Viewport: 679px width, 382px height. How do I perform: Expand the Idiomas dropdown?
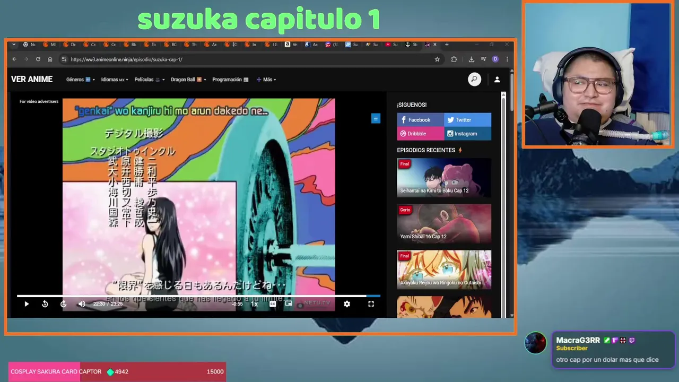[115, 80]
